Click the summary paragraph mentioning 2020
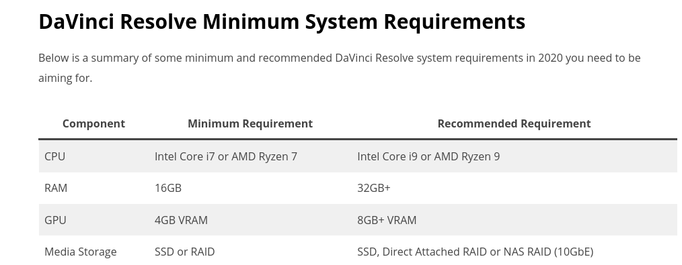 pyautogui.click(x=339, y=68)
